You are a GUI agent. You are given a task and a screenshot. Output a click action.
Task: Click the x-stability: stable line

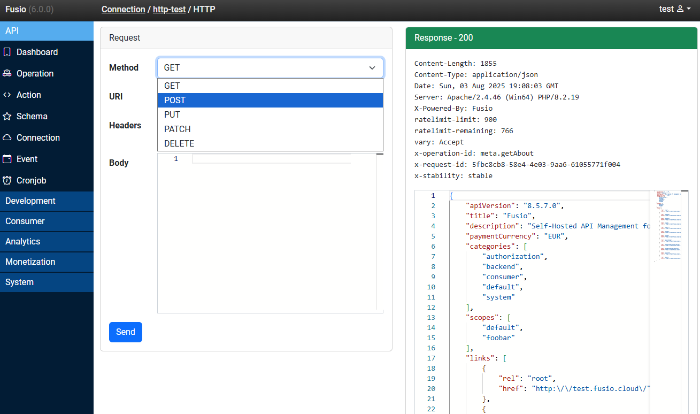pyautogui.click(x=453, y=175)
